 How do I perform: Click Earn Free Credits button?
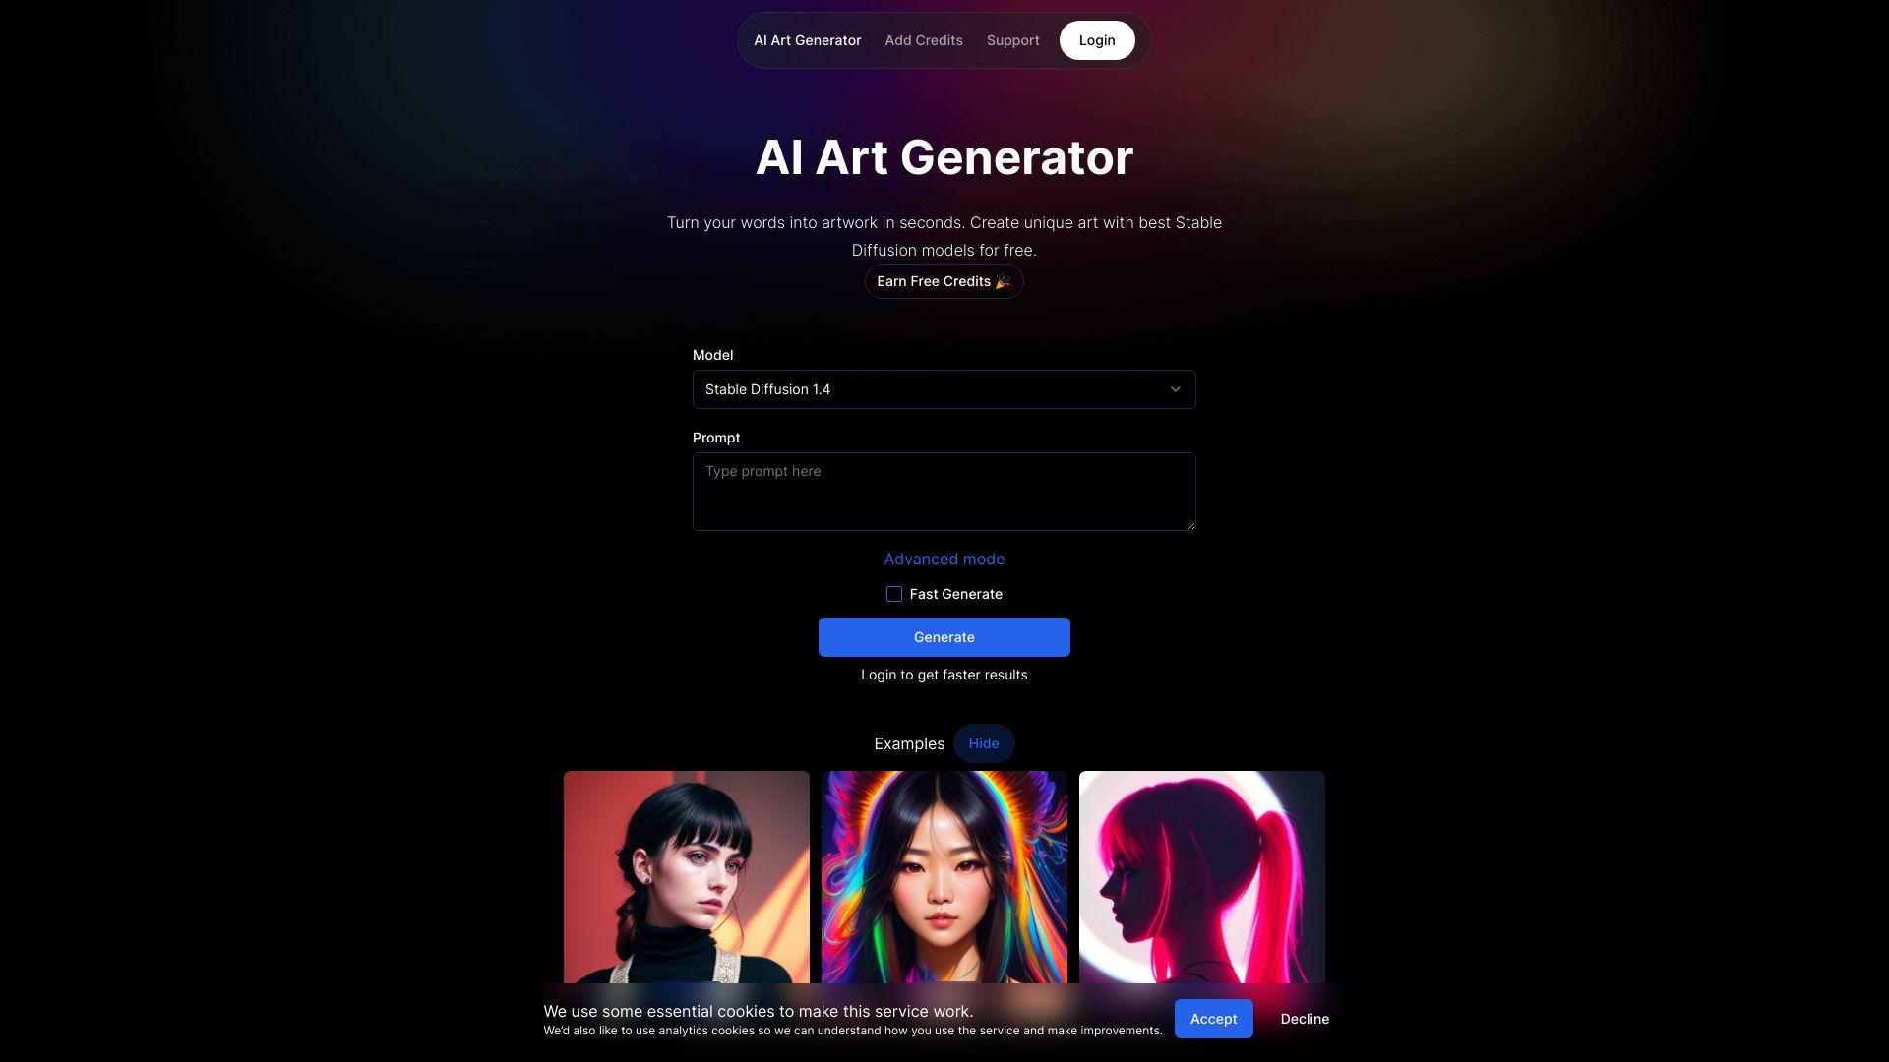coord(944,281)
